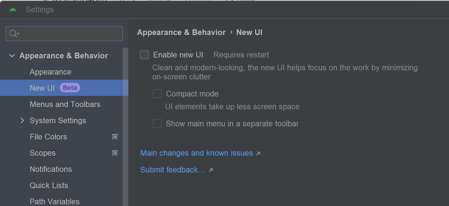Screen dimensions: 449x206
Task: Select Menus and Toolbars settings
Action: coord(65,104)
